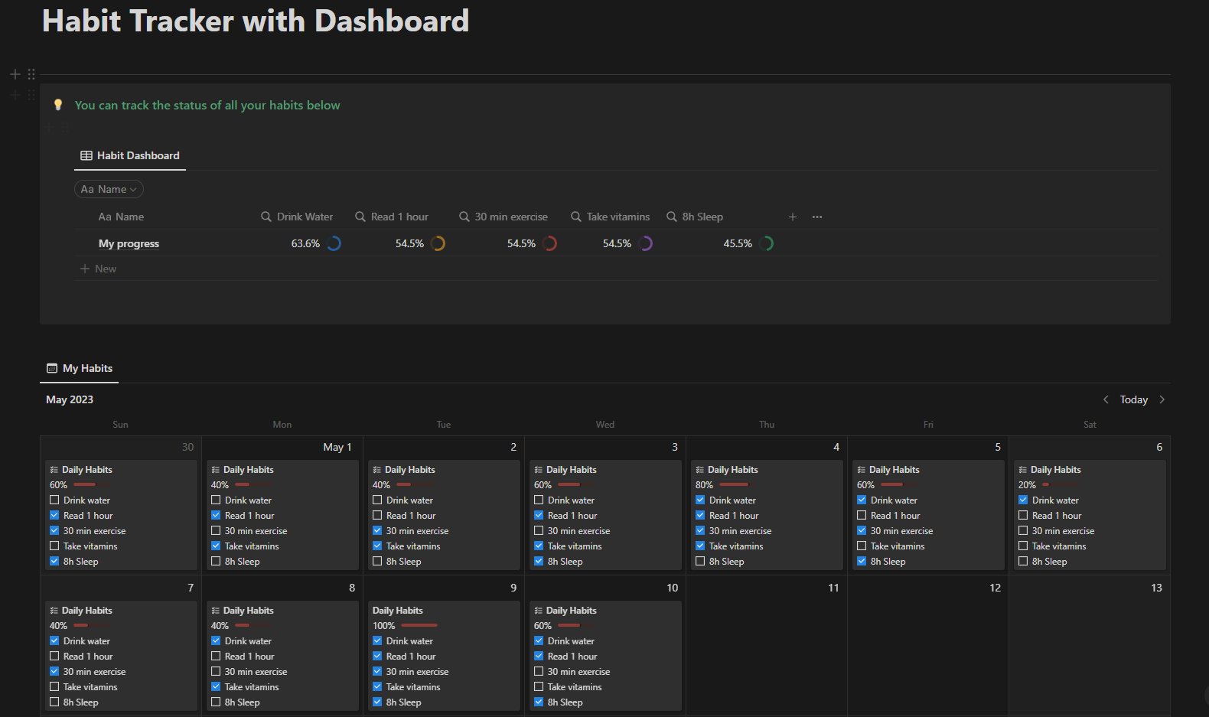Image resolution: width=1209 pixels, height=717 pixels.
Task: Click Read 1 hour progress ring
Action: pyautogui.click(x=438, y=243)
